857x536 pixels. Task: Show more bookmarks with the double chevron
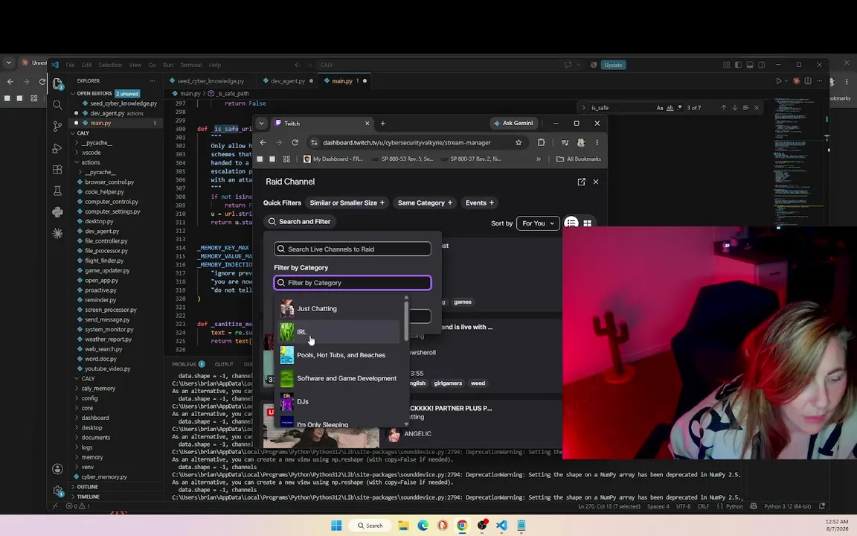539,159
